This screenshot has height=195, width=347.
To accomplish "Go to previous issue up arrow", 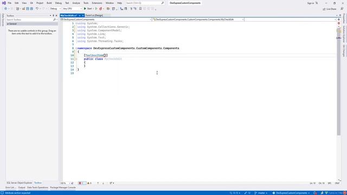I will pos(98,183).
